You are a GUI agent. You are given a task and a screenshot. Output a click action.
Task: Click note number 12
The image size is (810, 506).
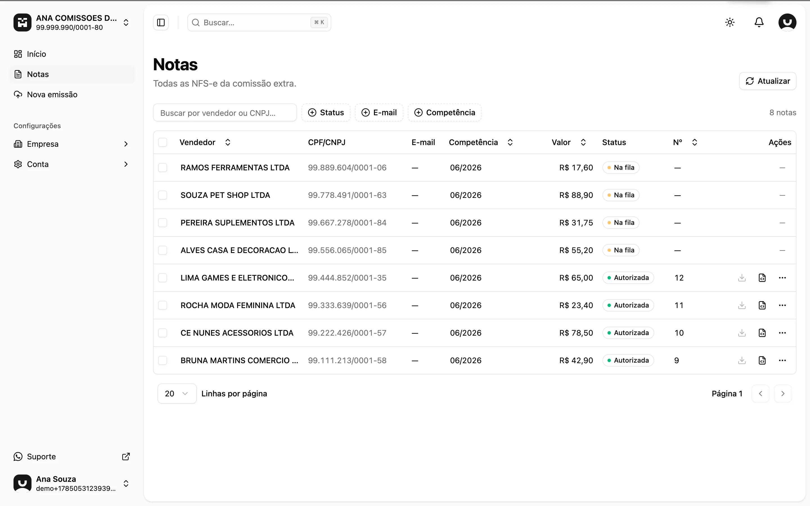679,278
